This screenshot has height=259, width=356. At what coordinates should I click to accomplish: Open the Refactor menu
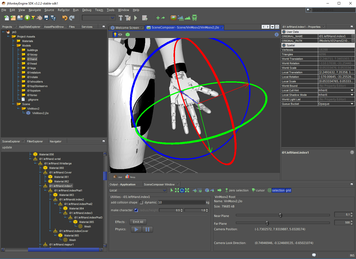coord(64,10)
